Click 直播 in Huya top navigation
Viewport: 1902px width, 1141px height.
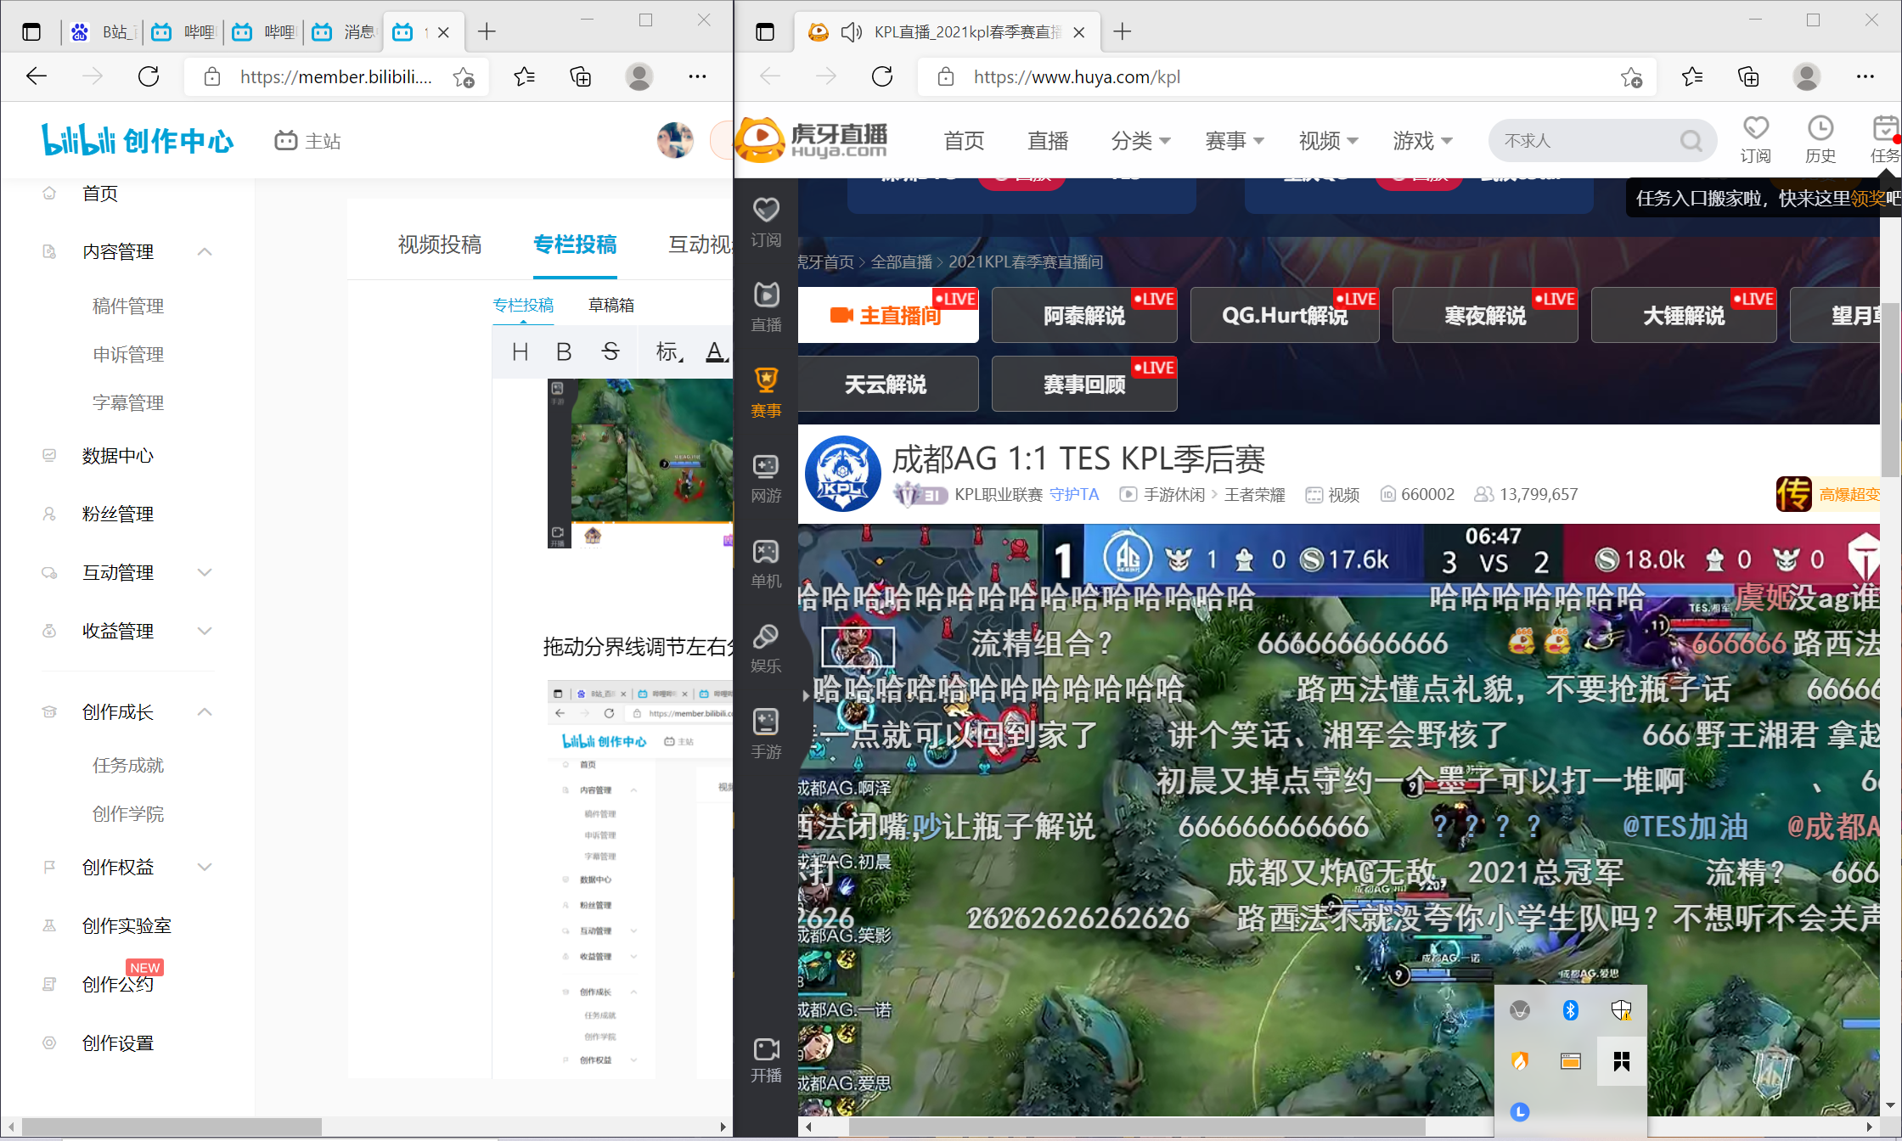click(x=1048, y=141)
